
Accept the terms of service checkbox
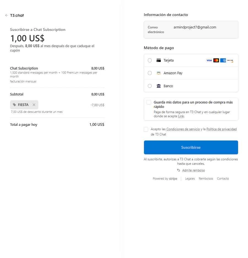click(146, 129)
